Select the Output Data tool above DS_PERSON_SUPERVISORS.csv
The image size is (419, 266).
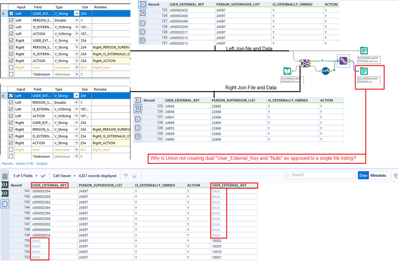[364, 71]
